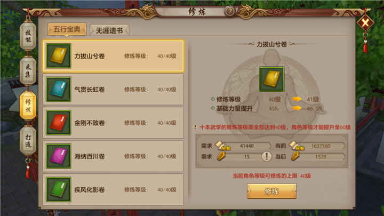This screenshot has width=384, height=216.
Task: Click the red 金刚不败卷 book icon
Action: 59,123
